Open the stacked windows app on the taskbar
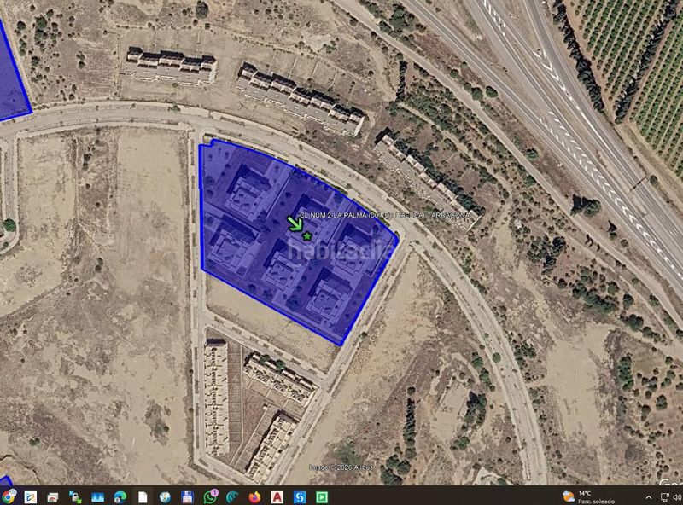Viewport: 683px width, 505px height. coord(53,496)
